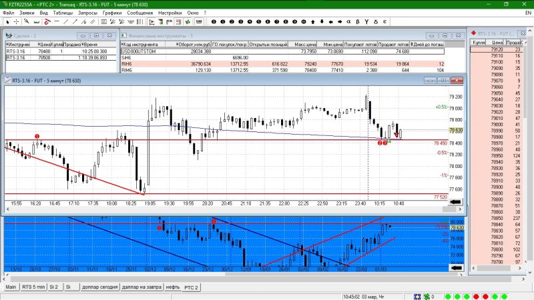The image size is (534, 300).
Task: Click the marker number 10 icon
Action: coord(304,22)
